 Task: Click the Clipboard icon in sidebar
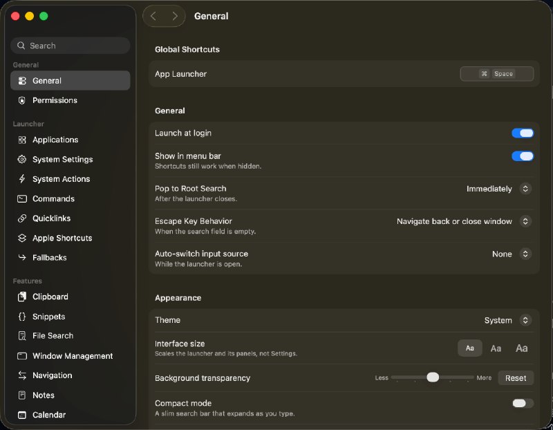pyautogui.click(x=22, y=297)
